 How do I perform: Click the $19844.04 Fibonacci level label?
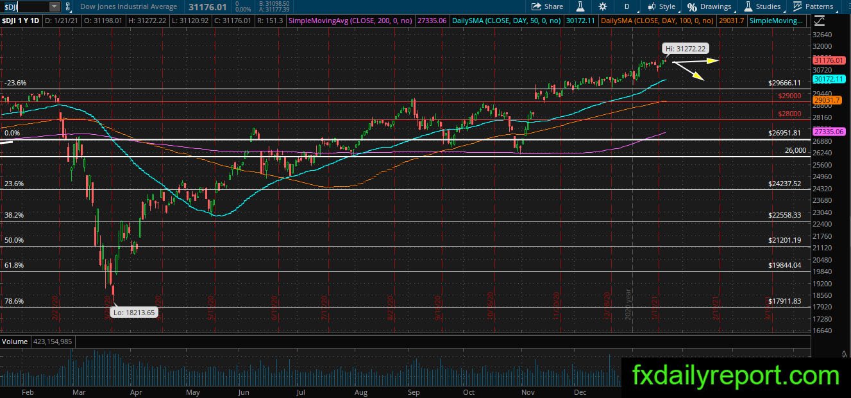pyautogui.click(x=784, y=265)
